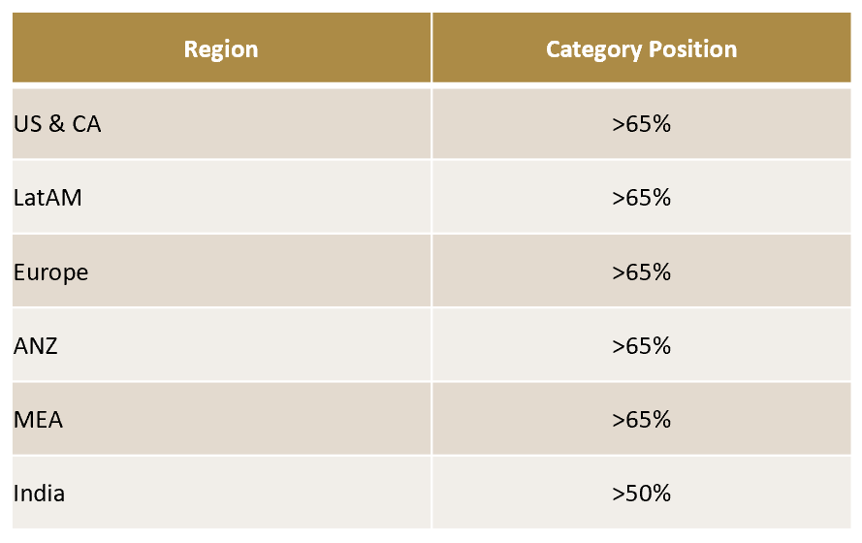Click the >65% value for MEA

tap(641, 420)
